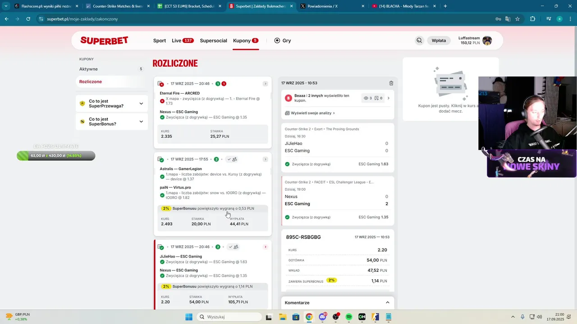Click the Gry casino chip icon
Image resolution: width=577 pixels, height=324 pixels.
coord(277,40)
